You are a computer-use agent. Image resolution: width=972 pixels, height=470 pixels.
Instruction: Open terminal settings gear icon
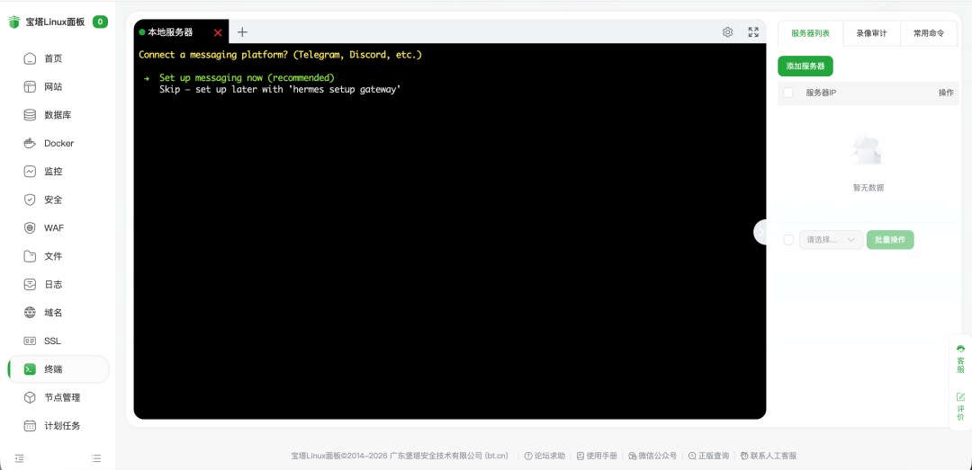(728, 32)
